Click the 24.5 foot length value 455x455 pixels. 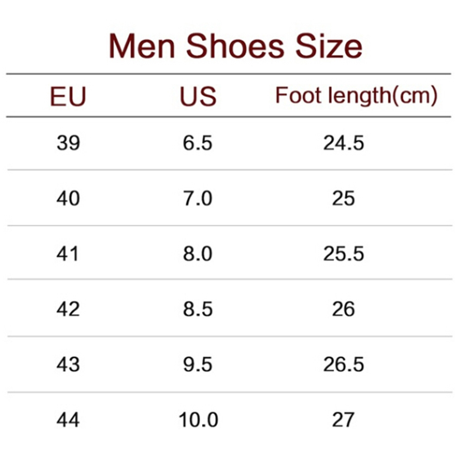[x=343, y=143]
